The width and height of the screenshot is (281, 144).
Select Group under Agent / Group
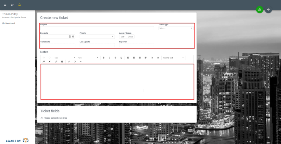(130, 37)
